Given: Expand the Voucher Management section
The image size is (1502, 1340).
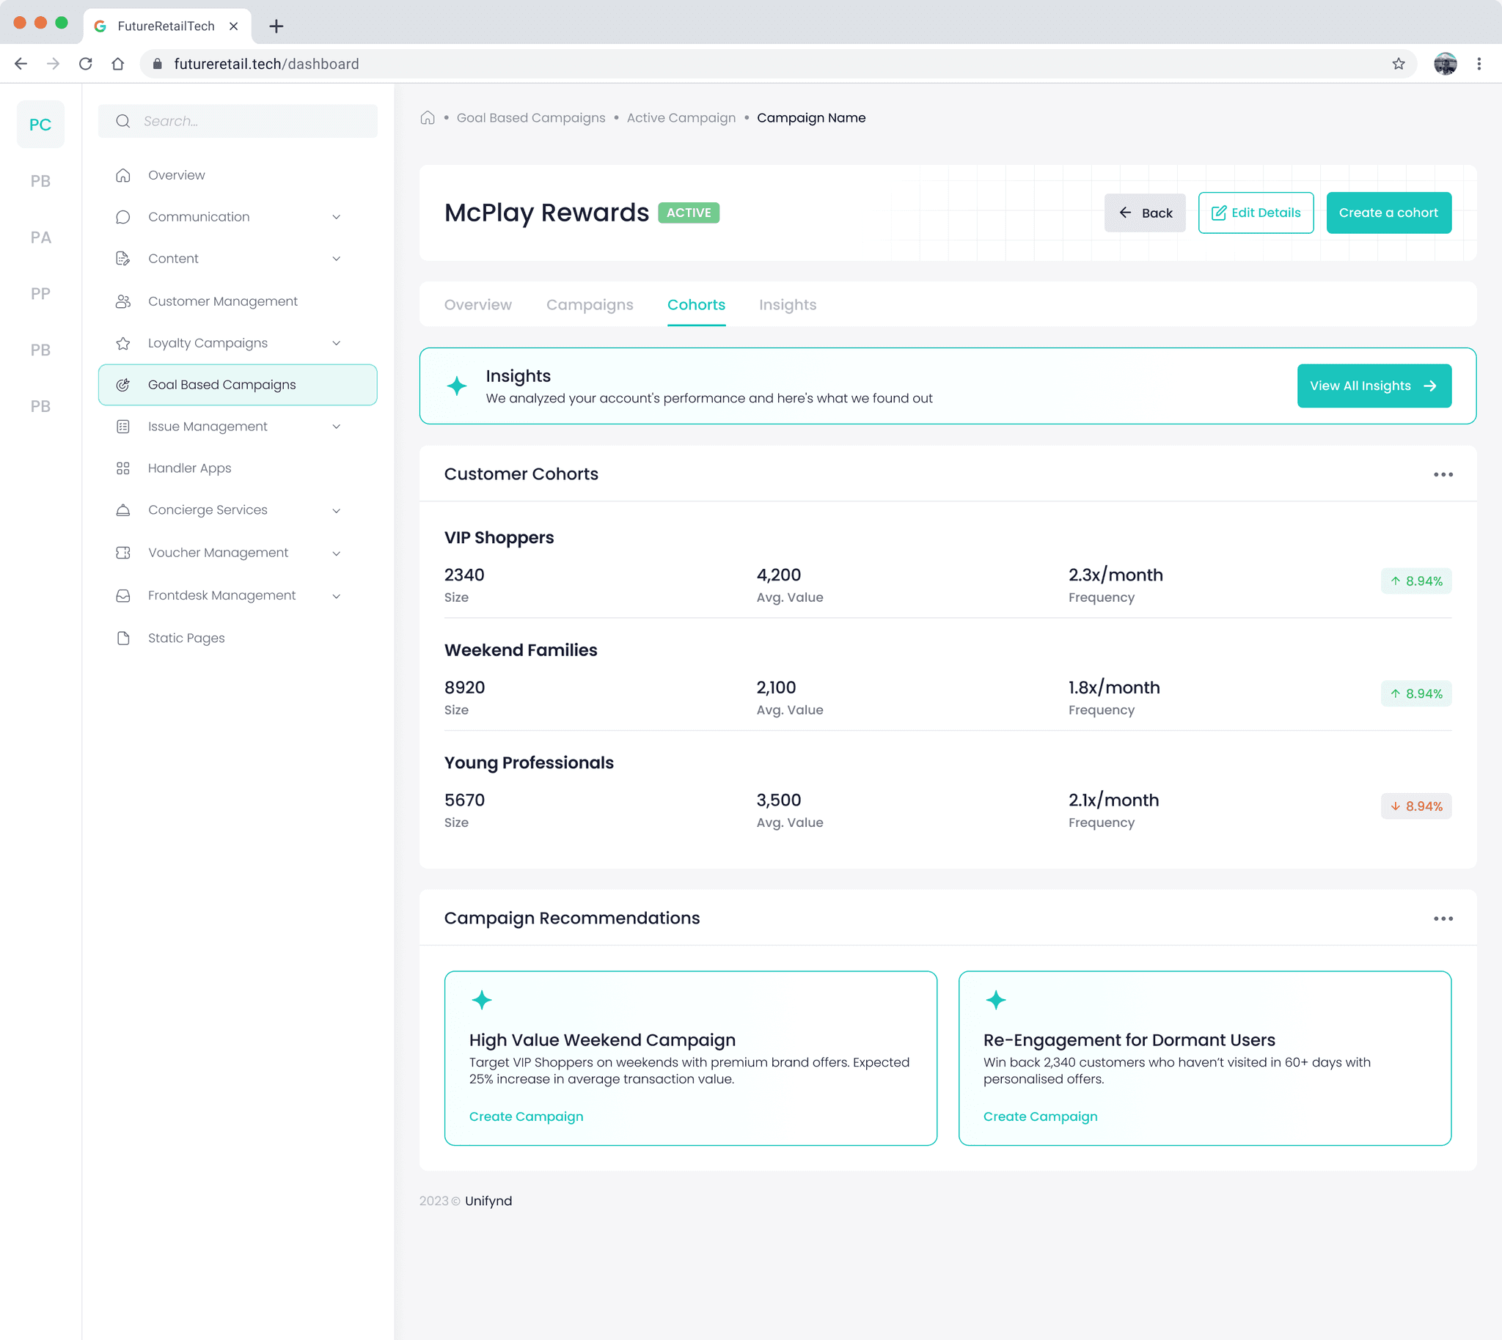Looking at the screenshot, I should (x=336, y=553).
